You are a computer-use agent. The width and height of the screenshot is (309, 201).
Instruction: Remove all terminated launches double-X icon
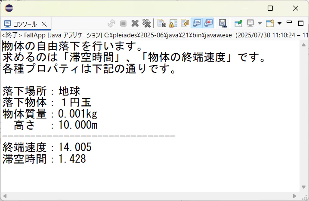click(x=147, y=23)
